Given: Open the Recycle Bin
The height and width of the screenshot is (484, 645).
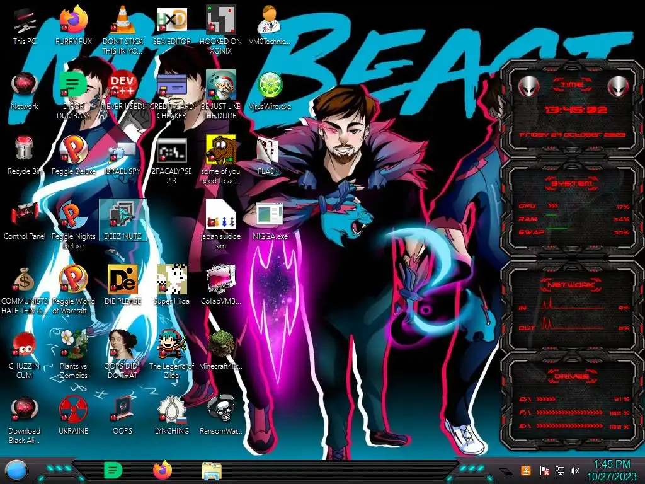Looking at the screenshot, I should [25, 156].
